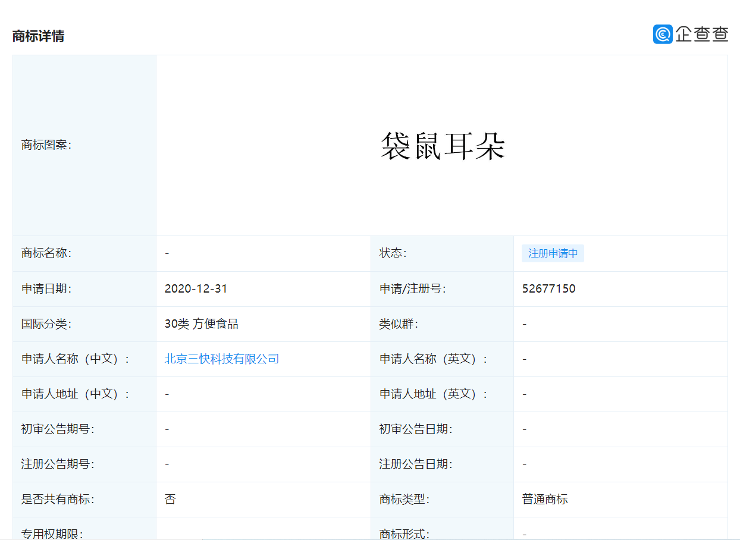This screenshot has height=540, width=740.
Task: Click the 是否共有商标 label
Action: coord(58,500)
